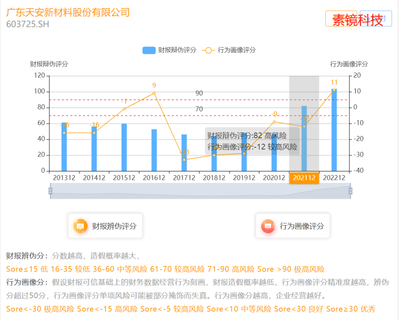Click the orange line point labeled -33
This screenshot has width=399, height=320.
tap(184, 160)
